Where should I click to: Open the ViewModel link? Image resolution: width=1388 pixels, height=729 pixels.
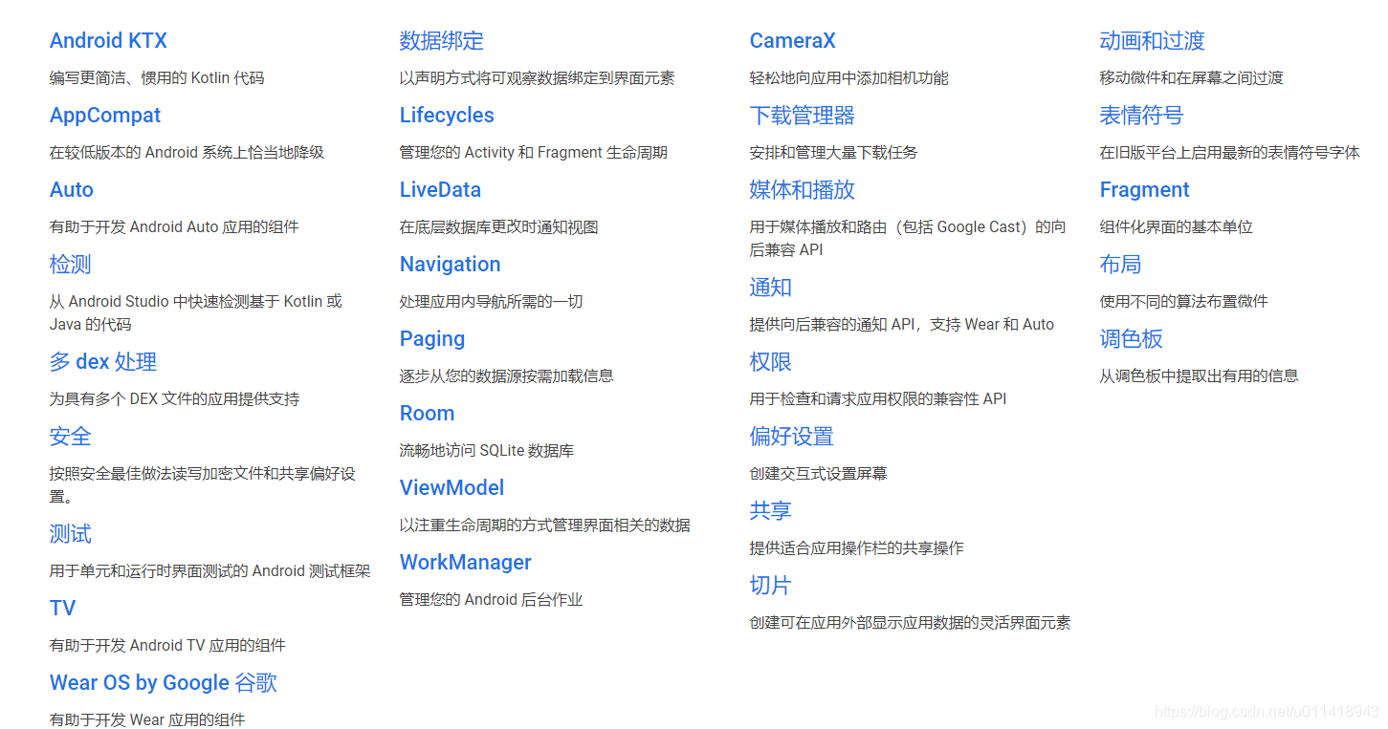452,488
